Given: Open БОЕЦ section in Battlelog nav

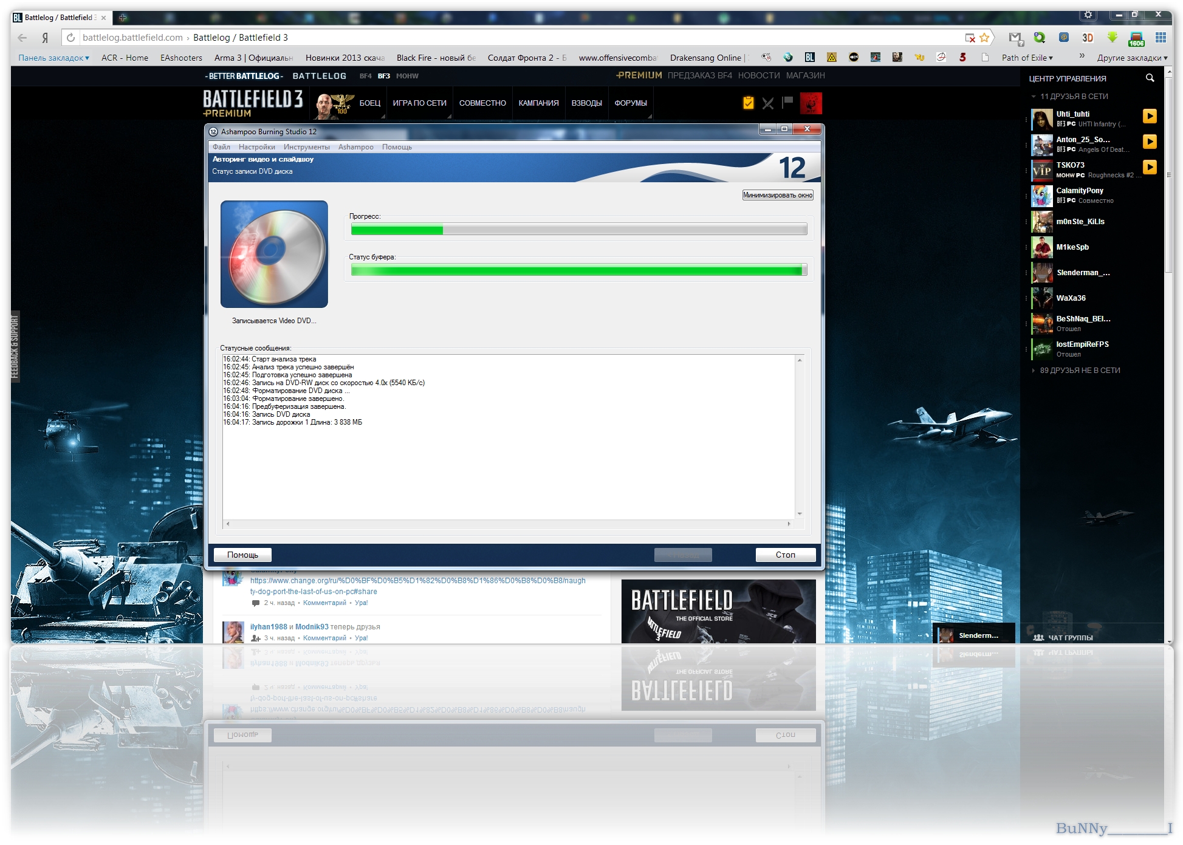Looking at the screenshot, I should pos(369,103).
